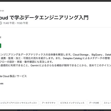Click the clock icon beside session time
The height and width of the screenshot is (111, 111).
tap(1, 23)
